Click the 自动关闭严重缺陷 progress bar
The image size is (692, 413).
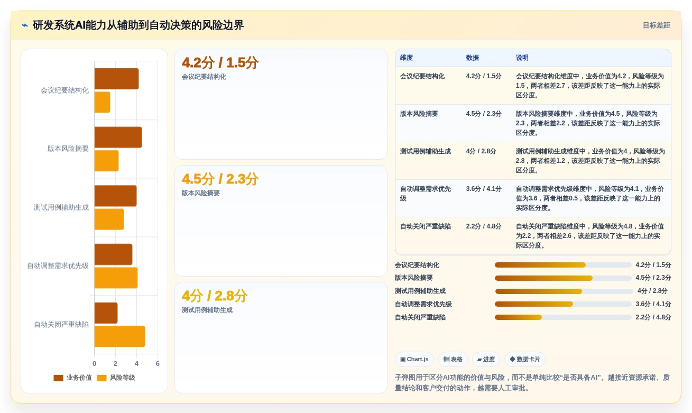563,317
